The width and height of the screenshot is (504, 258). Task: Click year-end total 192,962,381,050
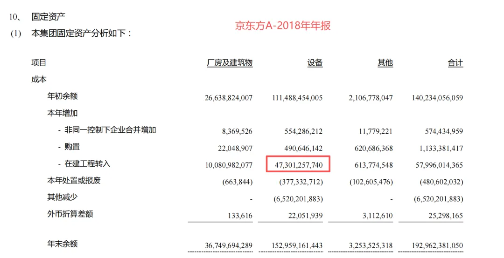tap(437, 245)
